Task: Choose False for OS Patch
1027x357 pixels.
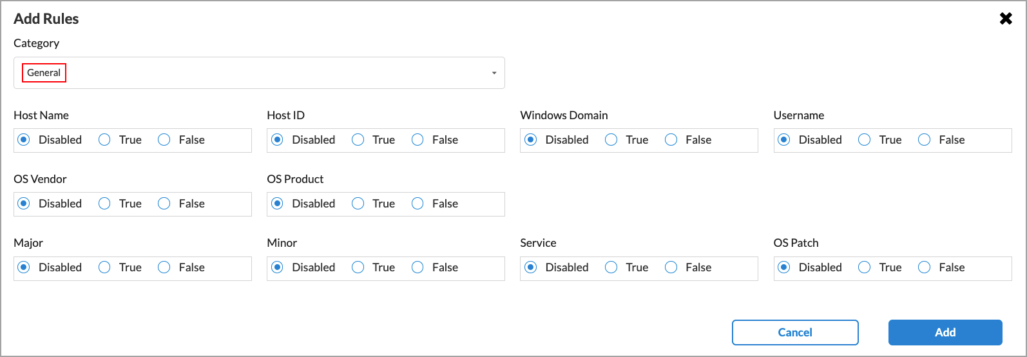Action: coord(925,267)
